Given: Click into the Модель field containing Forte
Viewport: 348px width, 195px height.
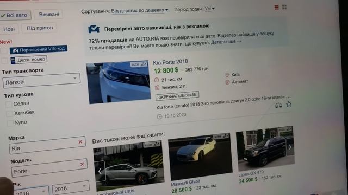Looking at the screenshot, I should pyautogui.click(x=49, y=168).
